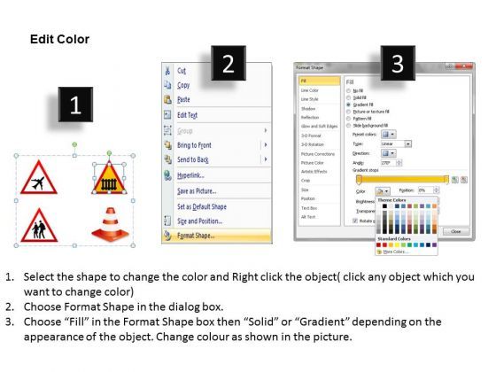Select the airplane warning sign

click(39, 178)
